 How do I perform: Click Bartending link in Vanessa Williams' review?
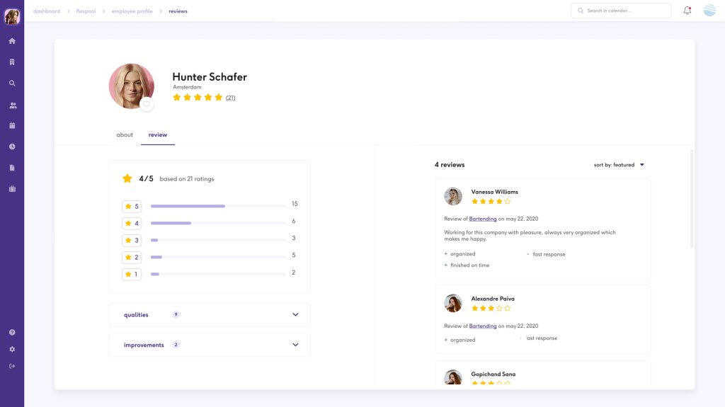(483, 219)
